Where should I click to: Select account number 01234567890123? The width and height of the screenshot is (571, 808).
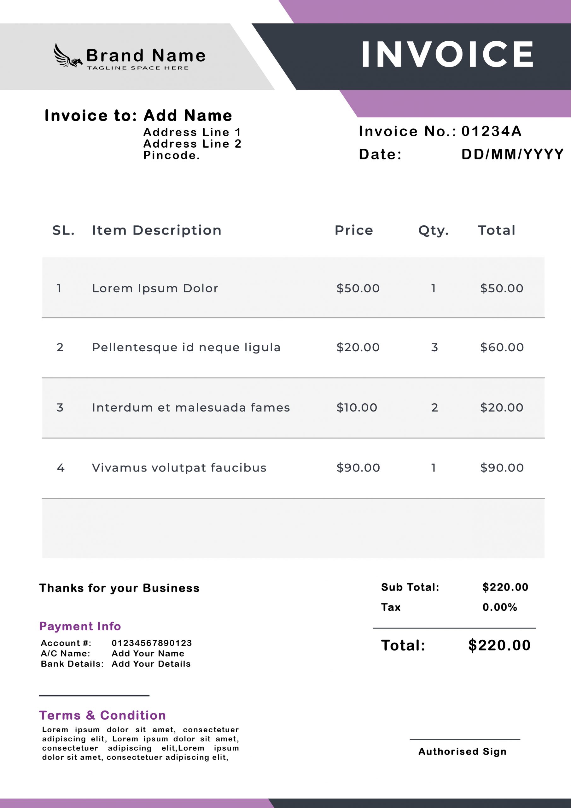[x=152, y=643]
